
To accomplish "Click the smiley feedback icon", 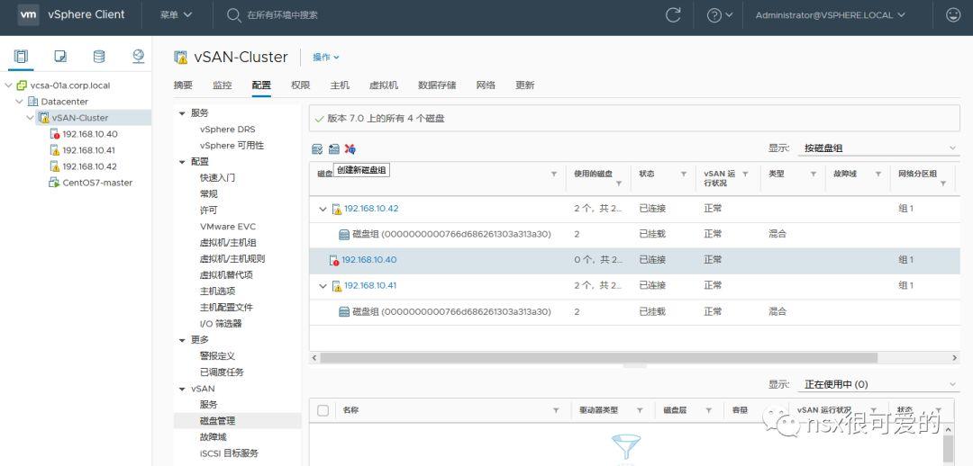I will click(x=953, y=15).
